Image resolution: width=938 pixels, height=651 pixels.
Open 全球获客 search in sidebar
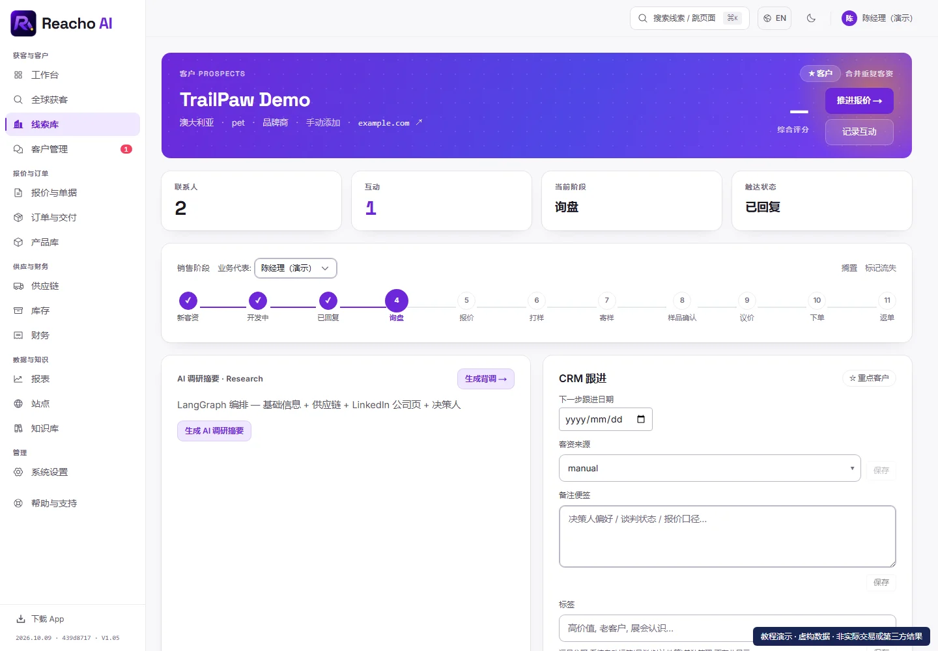(72, 100)
